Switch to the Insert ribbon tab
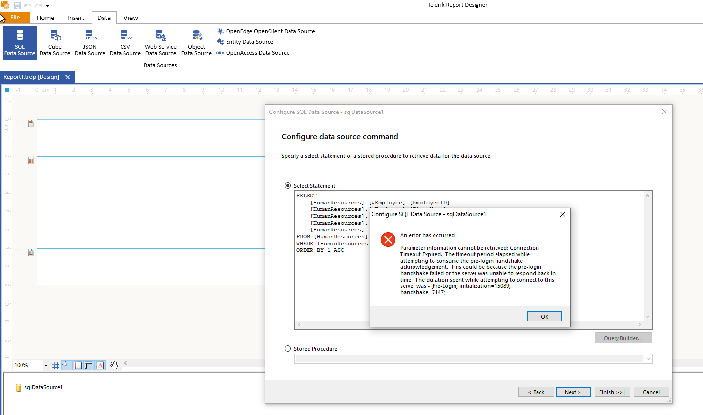 [76, 18]
